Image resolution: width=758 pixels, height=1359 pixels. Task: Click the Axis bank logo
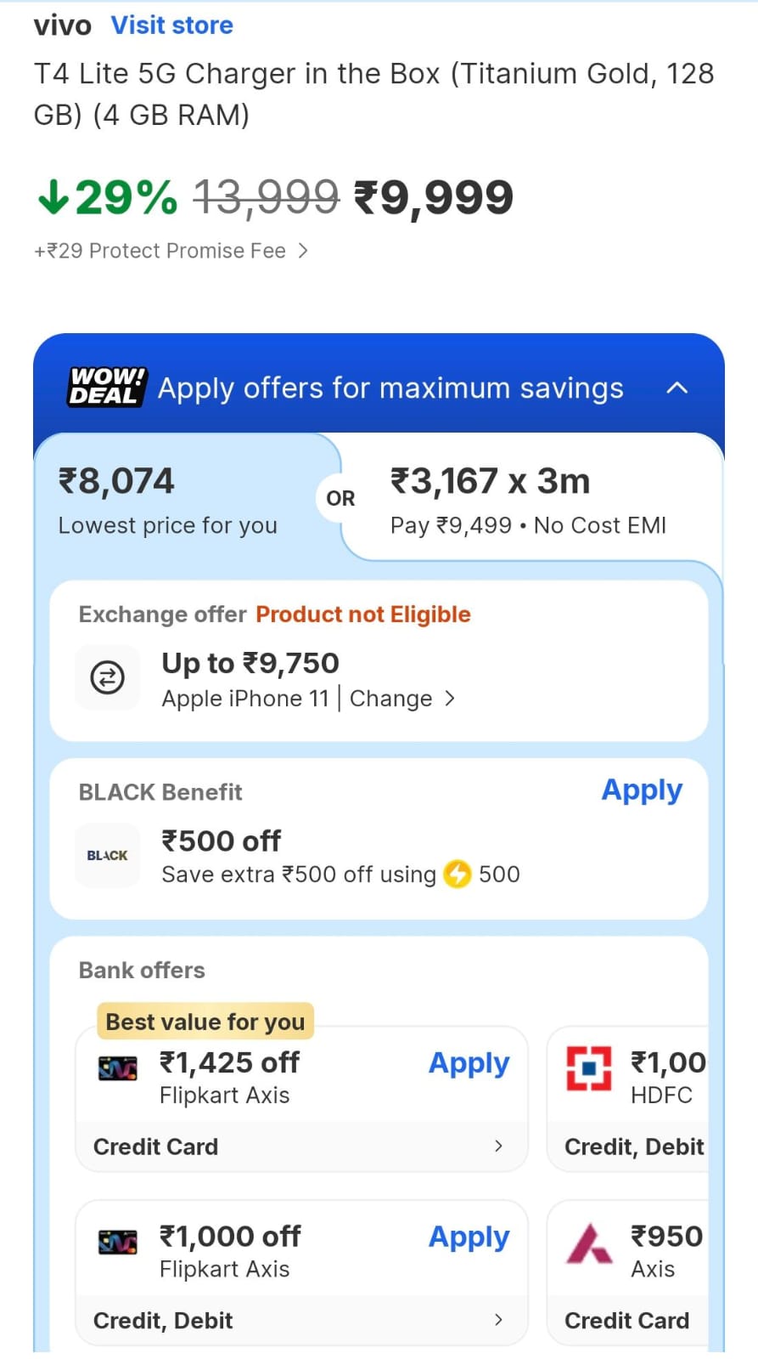589,1243
